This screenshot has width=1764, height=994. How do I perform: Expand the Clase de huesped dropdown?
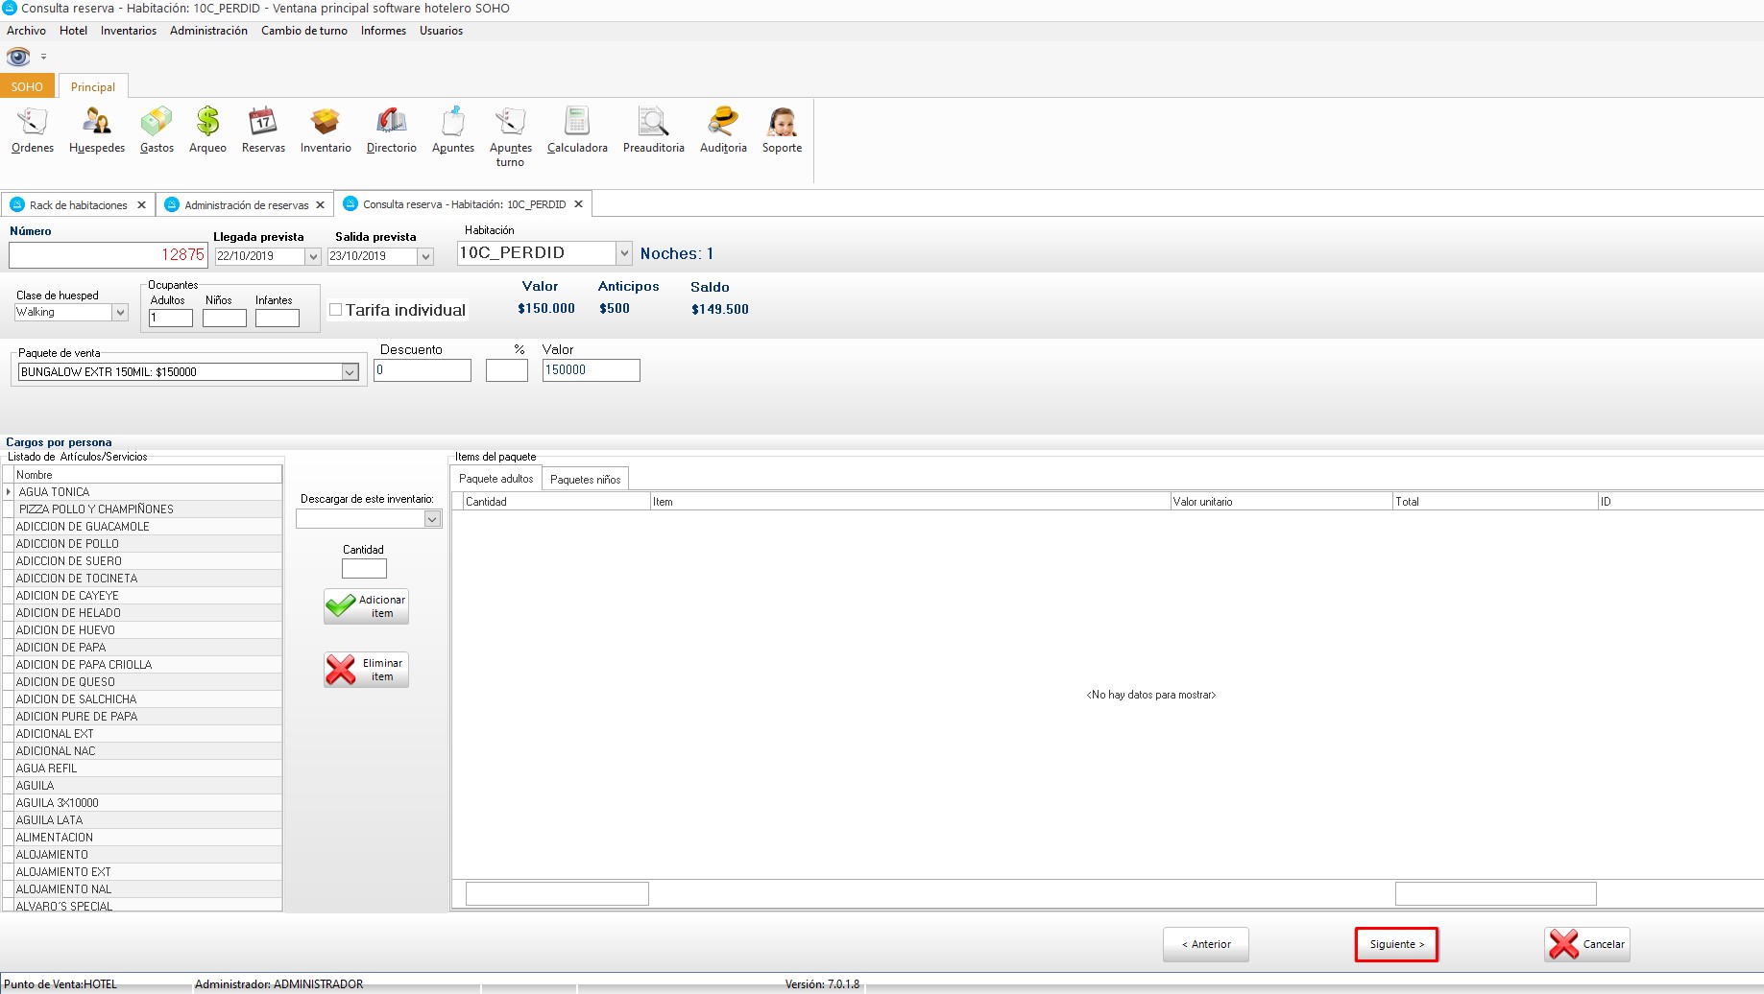tap(120, 313)
